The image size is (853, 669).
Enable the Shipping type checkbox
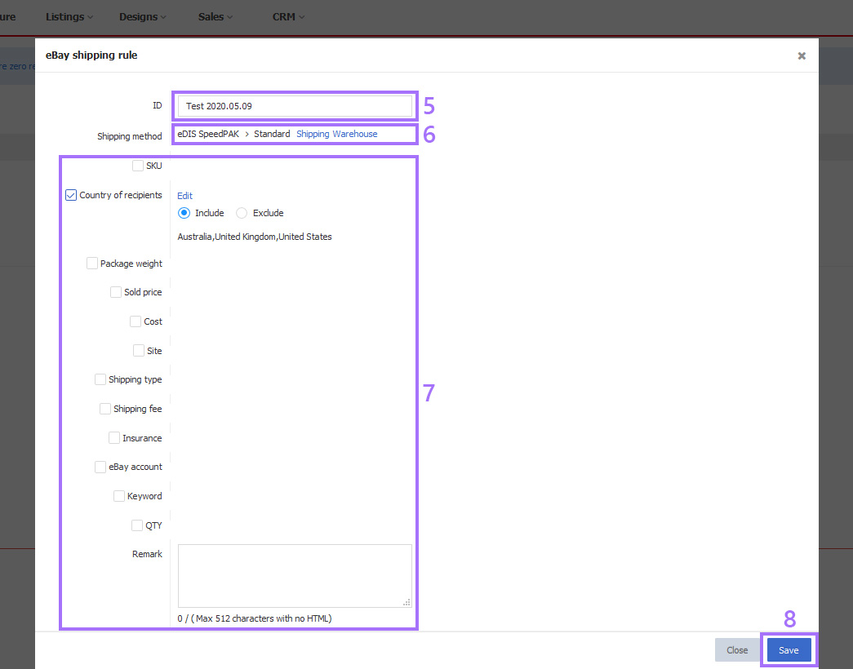(100, 379)
